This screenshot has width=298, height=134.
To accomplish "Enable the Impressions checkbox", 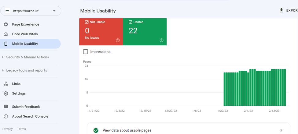I will pos(86,52).
